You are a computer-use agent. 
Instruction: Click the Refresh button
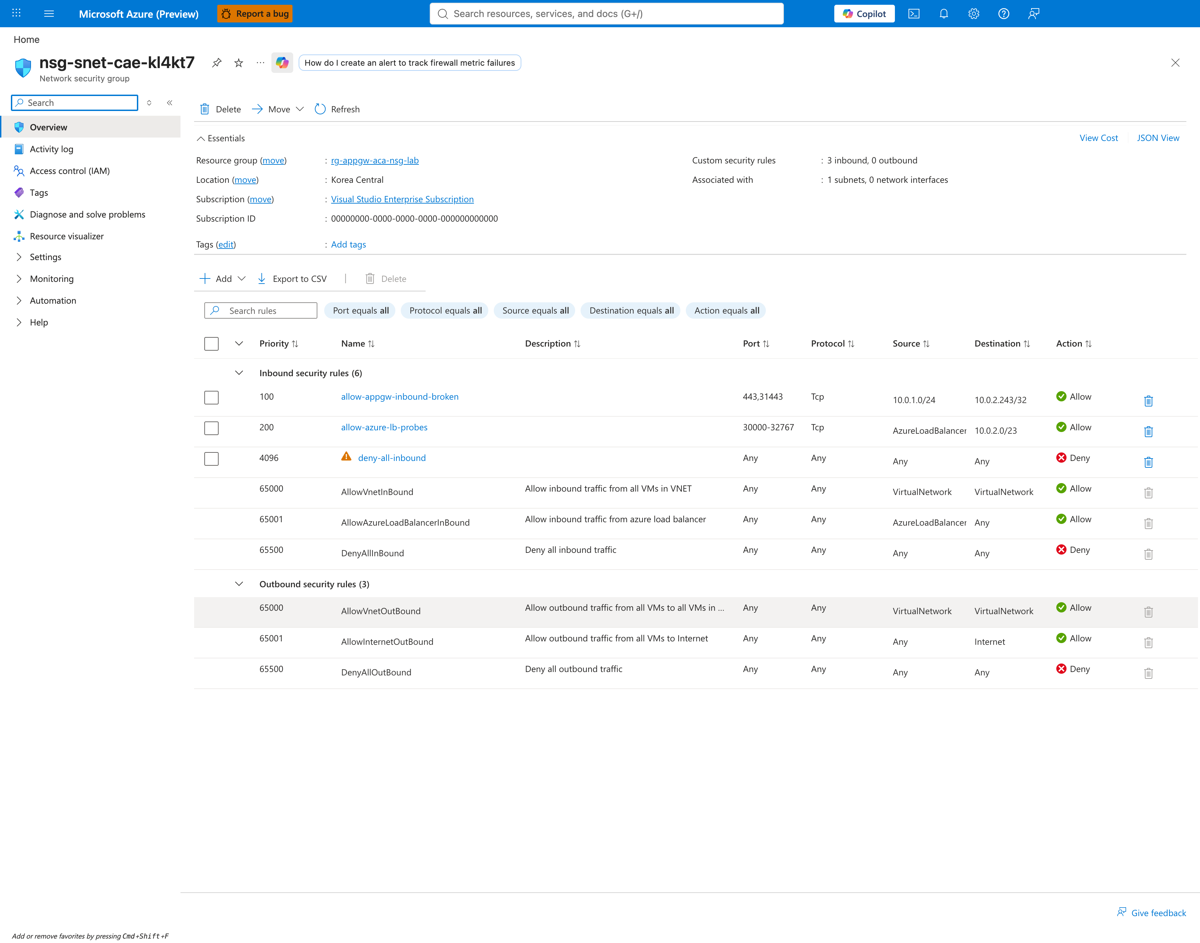click(x=337, y=109)
